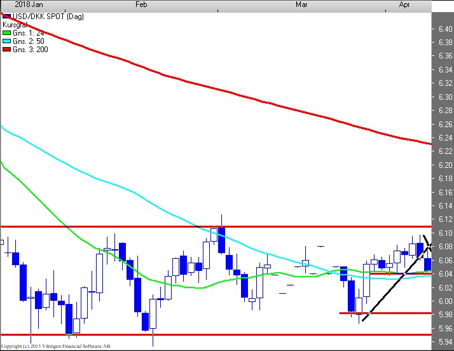Image resolution: width=454 pixels, height=351 pixels.
Task: Select the USD/DKK SPOT (Dag) chart title
Action: pyautogui.click(x=43, y=16)
